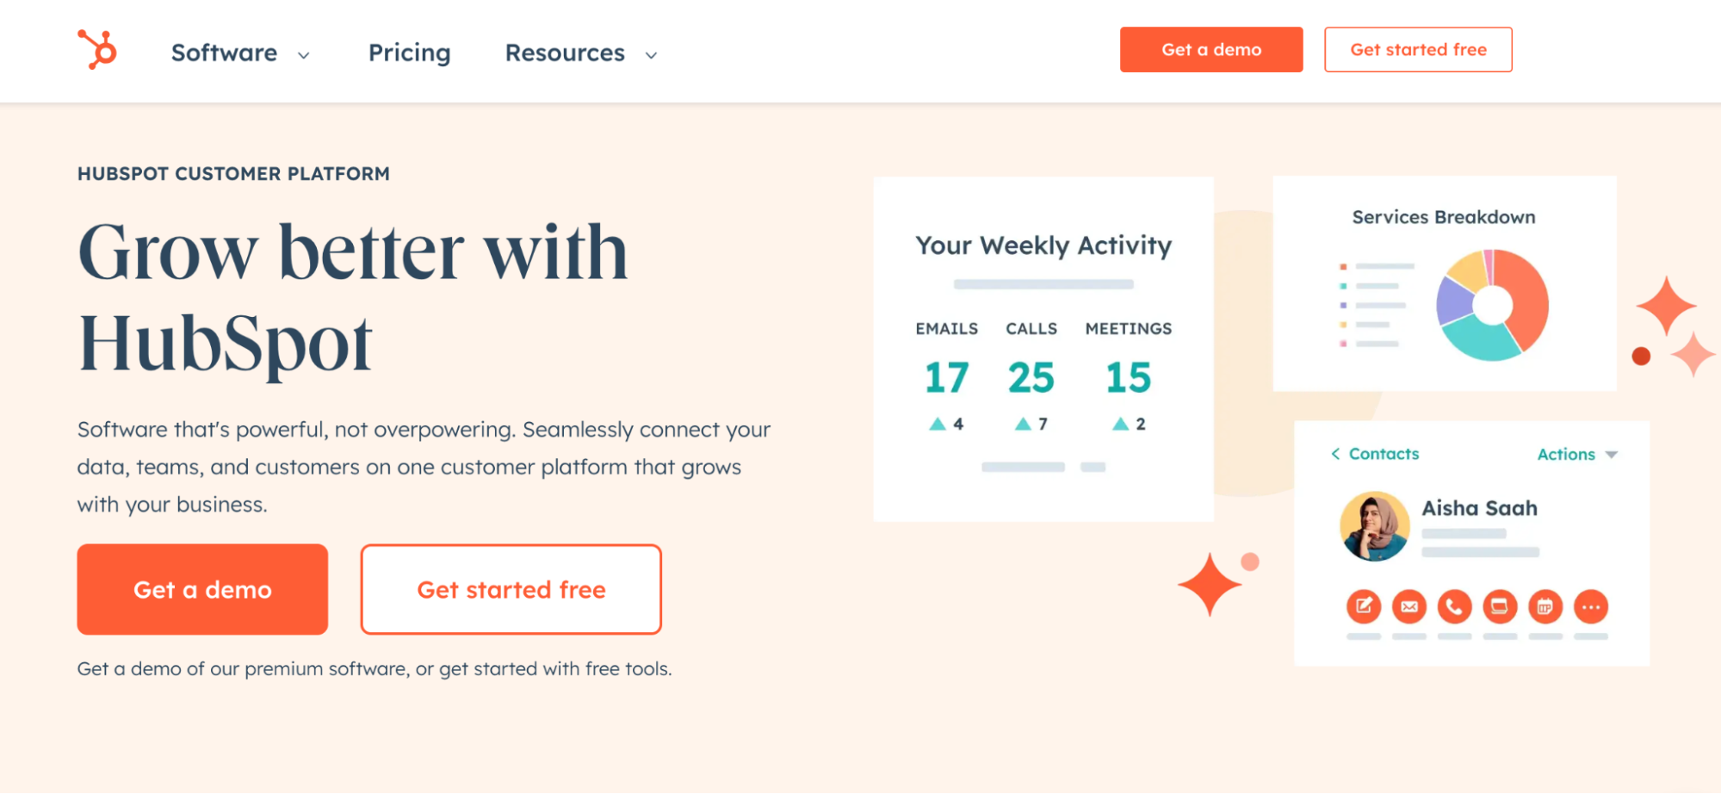
Task: Click the orange Get a demo button
Action: tap(202, 589)
